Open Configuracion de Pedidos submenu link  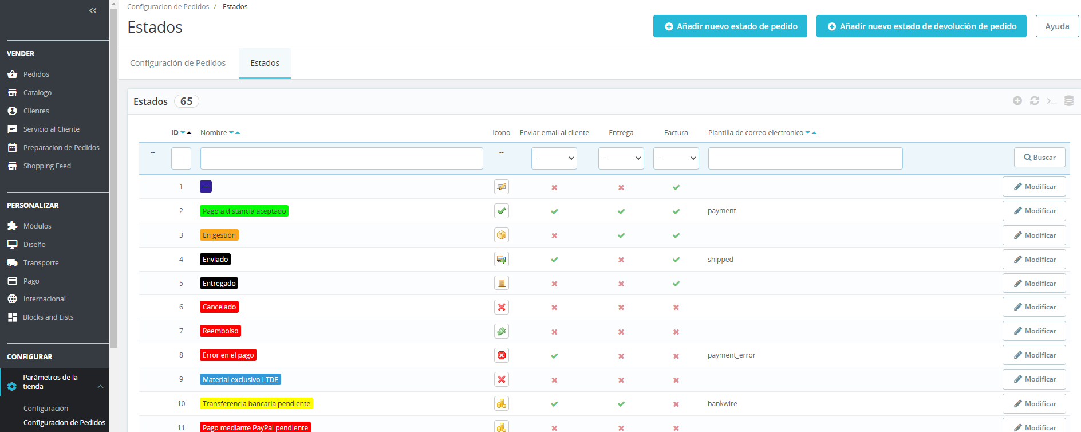tap(64, 423)
